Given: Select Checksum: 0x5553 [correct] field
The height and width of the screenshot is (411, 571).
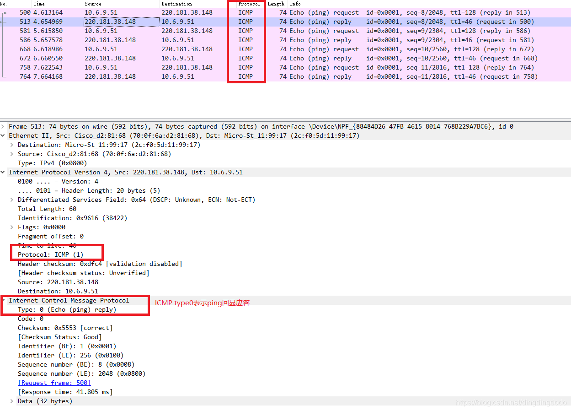Looking at the screenshot, I should [x=65, y=328].
